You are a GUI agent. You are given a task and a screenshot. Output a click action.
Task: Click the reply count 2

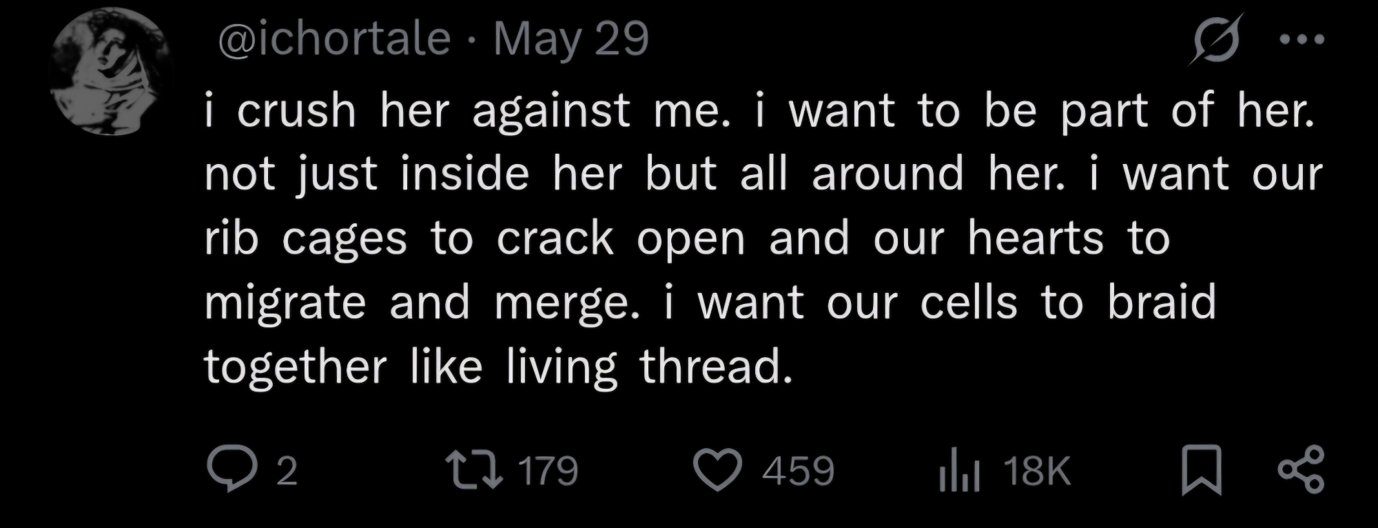point(287,471)
